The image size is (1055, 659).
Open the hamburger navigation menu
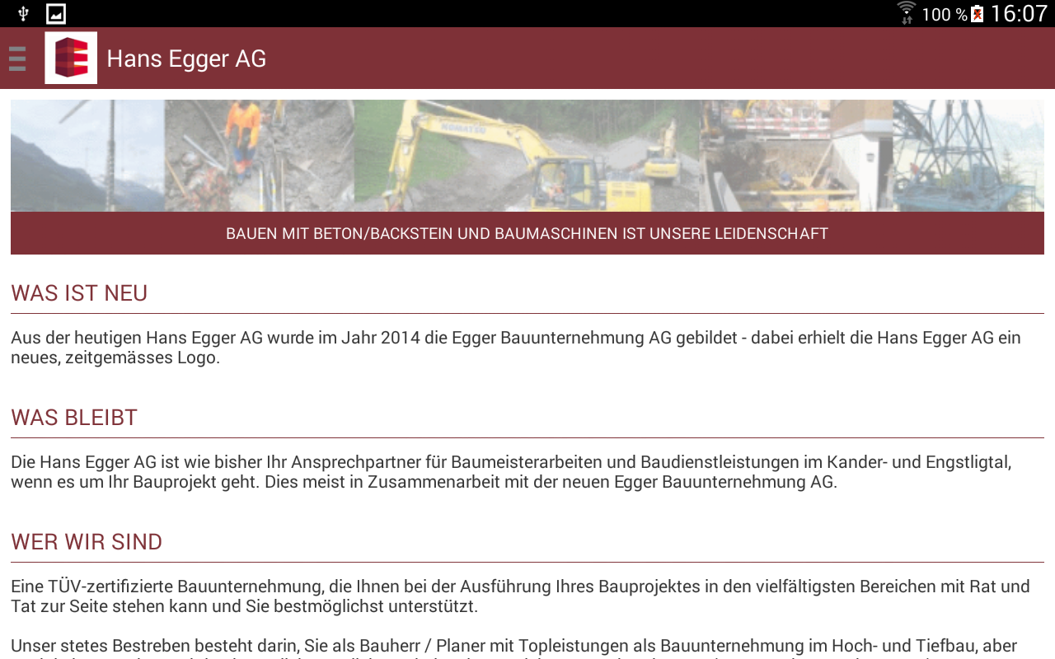tap(17, 58)
